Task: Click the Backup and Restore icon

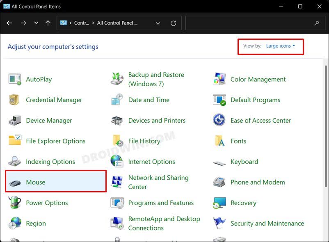Action: pyautogui.click(x=117, y=79)
